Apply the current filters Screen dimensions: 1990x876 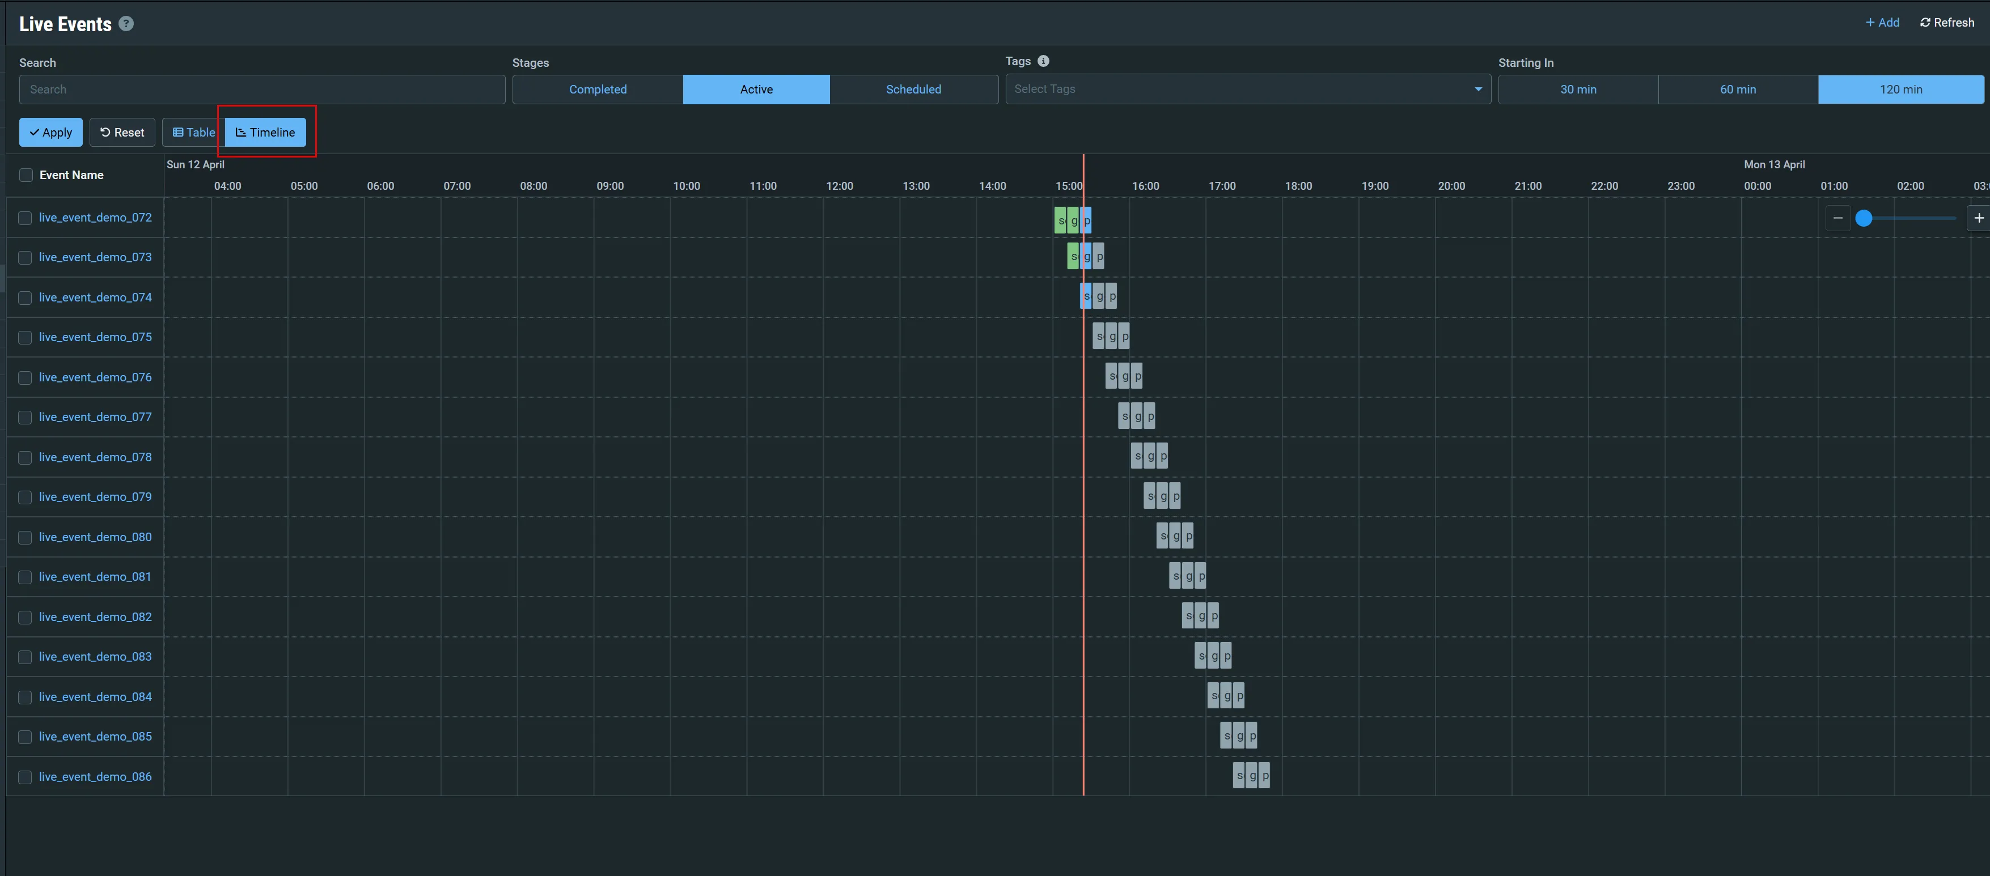click(x=51, y=132)
